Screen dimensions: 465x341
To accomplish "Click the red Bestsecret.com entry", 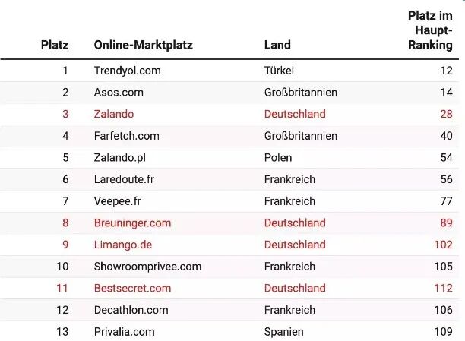I will click(x=132, y=289).
